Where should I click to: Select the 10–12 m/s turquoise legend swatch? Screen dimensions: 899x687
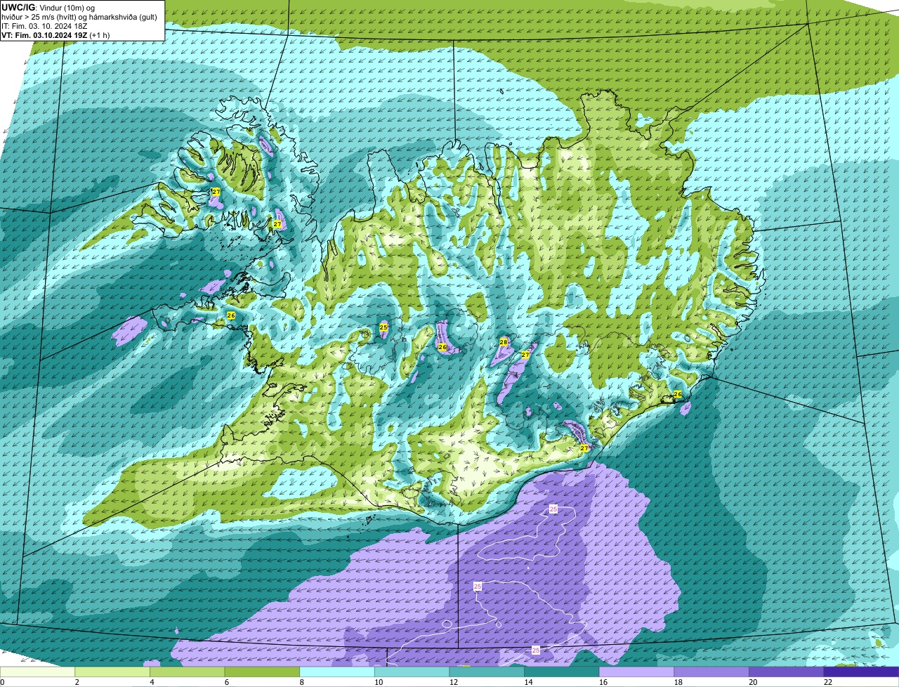412,672
